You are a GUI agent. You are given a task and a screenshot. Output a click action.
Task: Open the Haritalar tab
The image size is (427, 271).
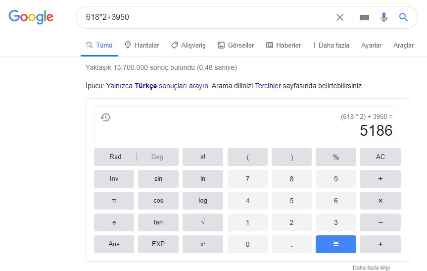click(x=142, y=45)
